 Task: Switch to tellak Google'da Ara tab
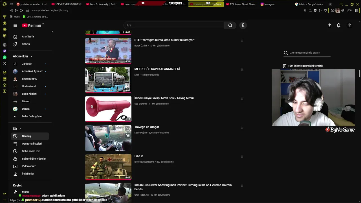click(309, 4)
